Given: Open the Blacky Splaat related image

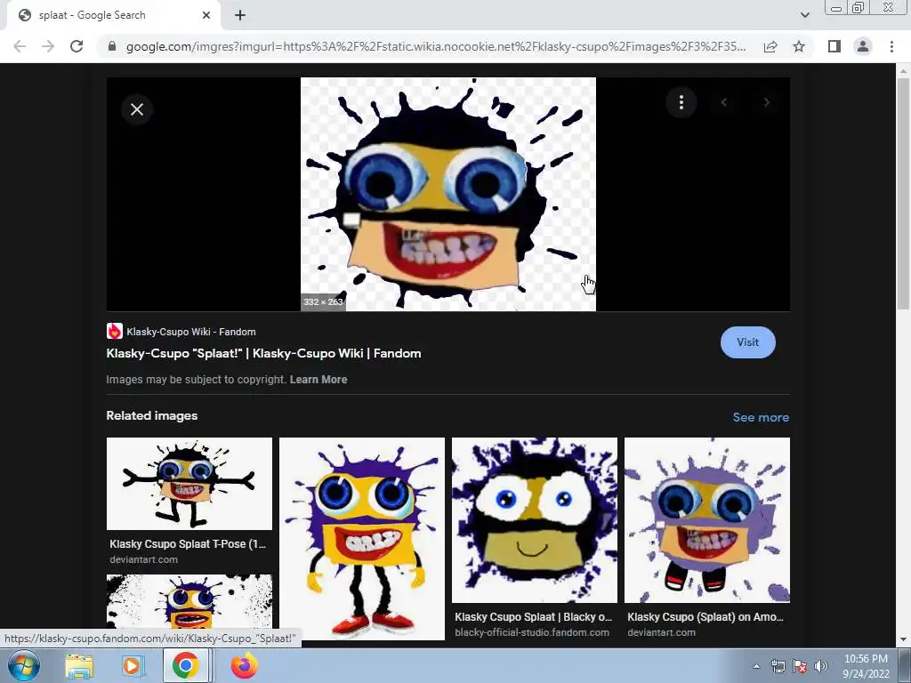Looking at the screenshot, I should 535,519.
